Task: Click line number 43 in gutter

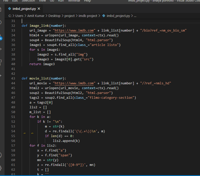Action: 13,78
